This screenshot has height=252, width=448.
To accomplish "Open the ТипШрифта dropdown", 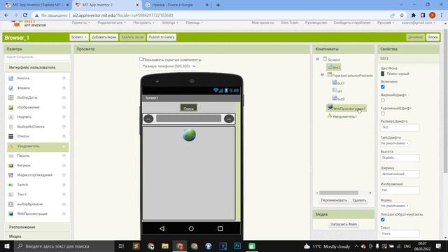I will point(395,143).
